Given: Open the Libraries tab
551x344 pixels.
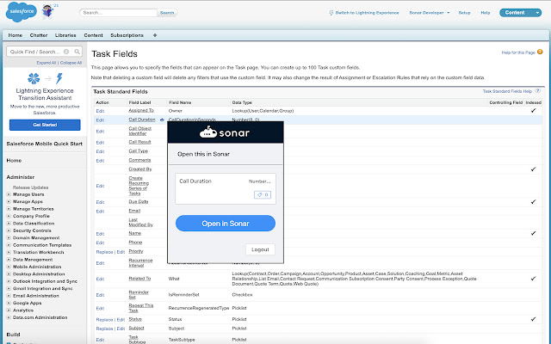Looking at the screenshot, I should 65,35.
